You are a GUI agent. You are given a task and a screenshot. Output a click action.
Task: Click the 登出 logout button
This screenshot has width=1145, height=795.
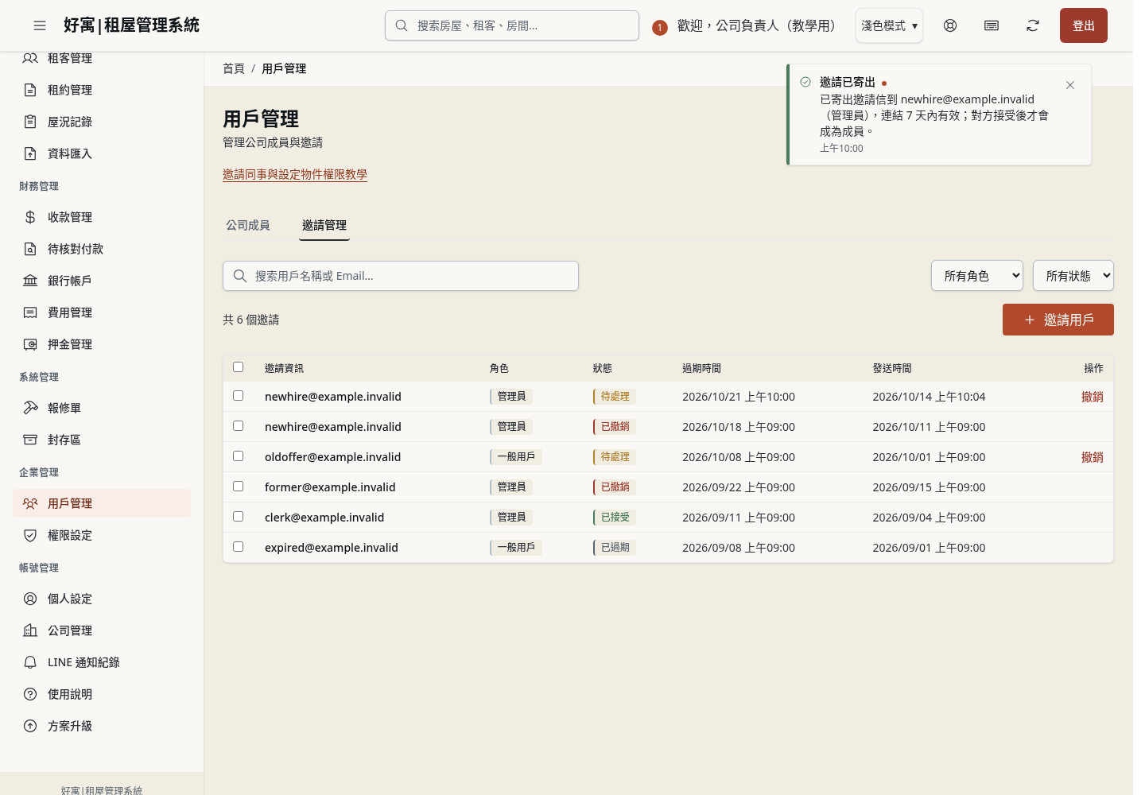1084,25
